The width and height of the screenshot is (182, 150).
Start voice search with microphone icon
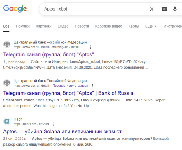(x=175, y=9)
